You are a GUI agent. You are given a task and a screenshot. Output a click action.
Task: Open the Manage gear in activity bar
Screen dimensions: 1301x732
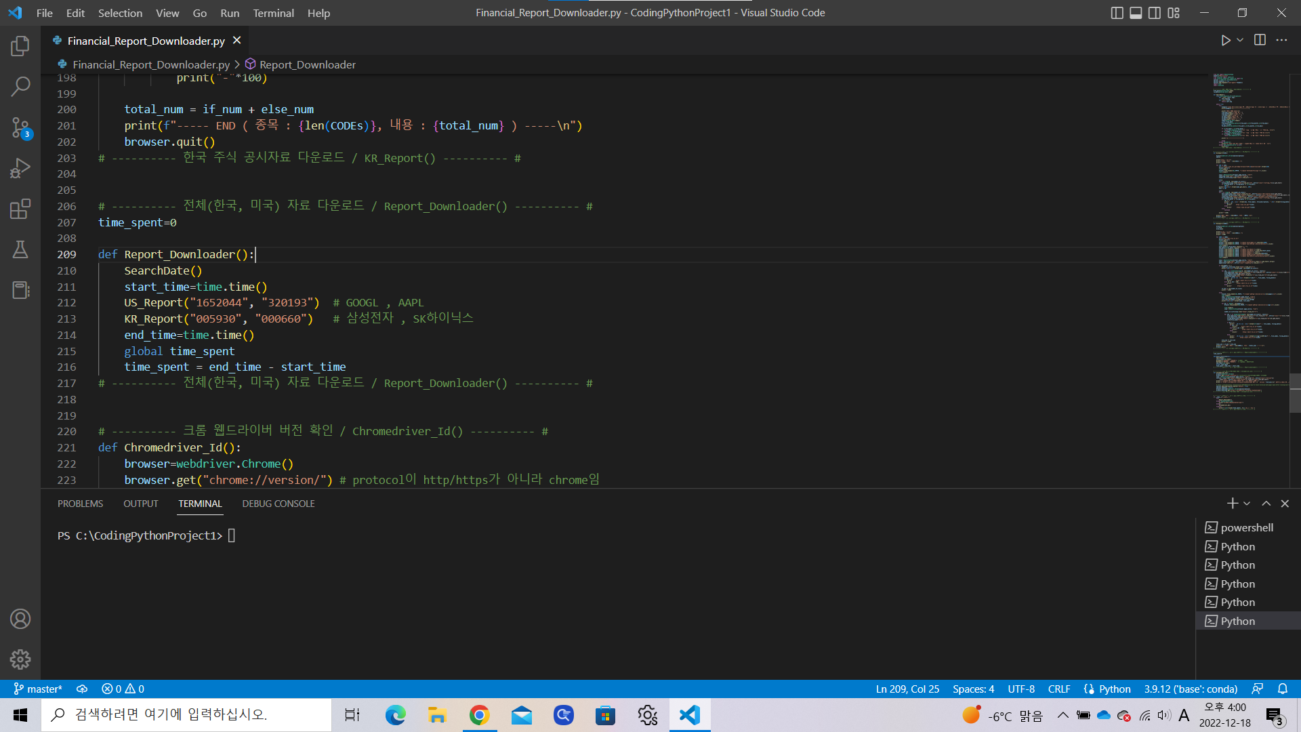[x=20, y=659]
